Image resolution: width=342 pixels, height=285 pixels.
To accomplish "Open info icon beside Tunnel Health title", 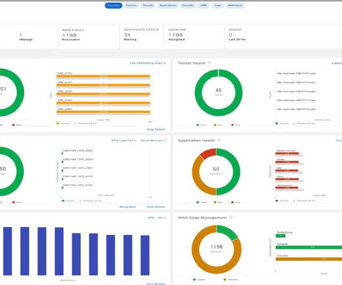I will click(x=209, y=63).
